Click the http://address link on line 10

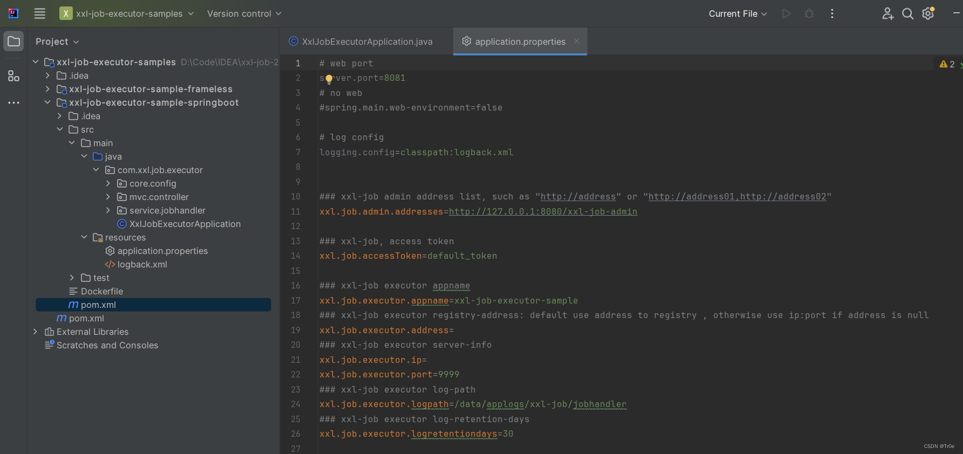[578, 197]
